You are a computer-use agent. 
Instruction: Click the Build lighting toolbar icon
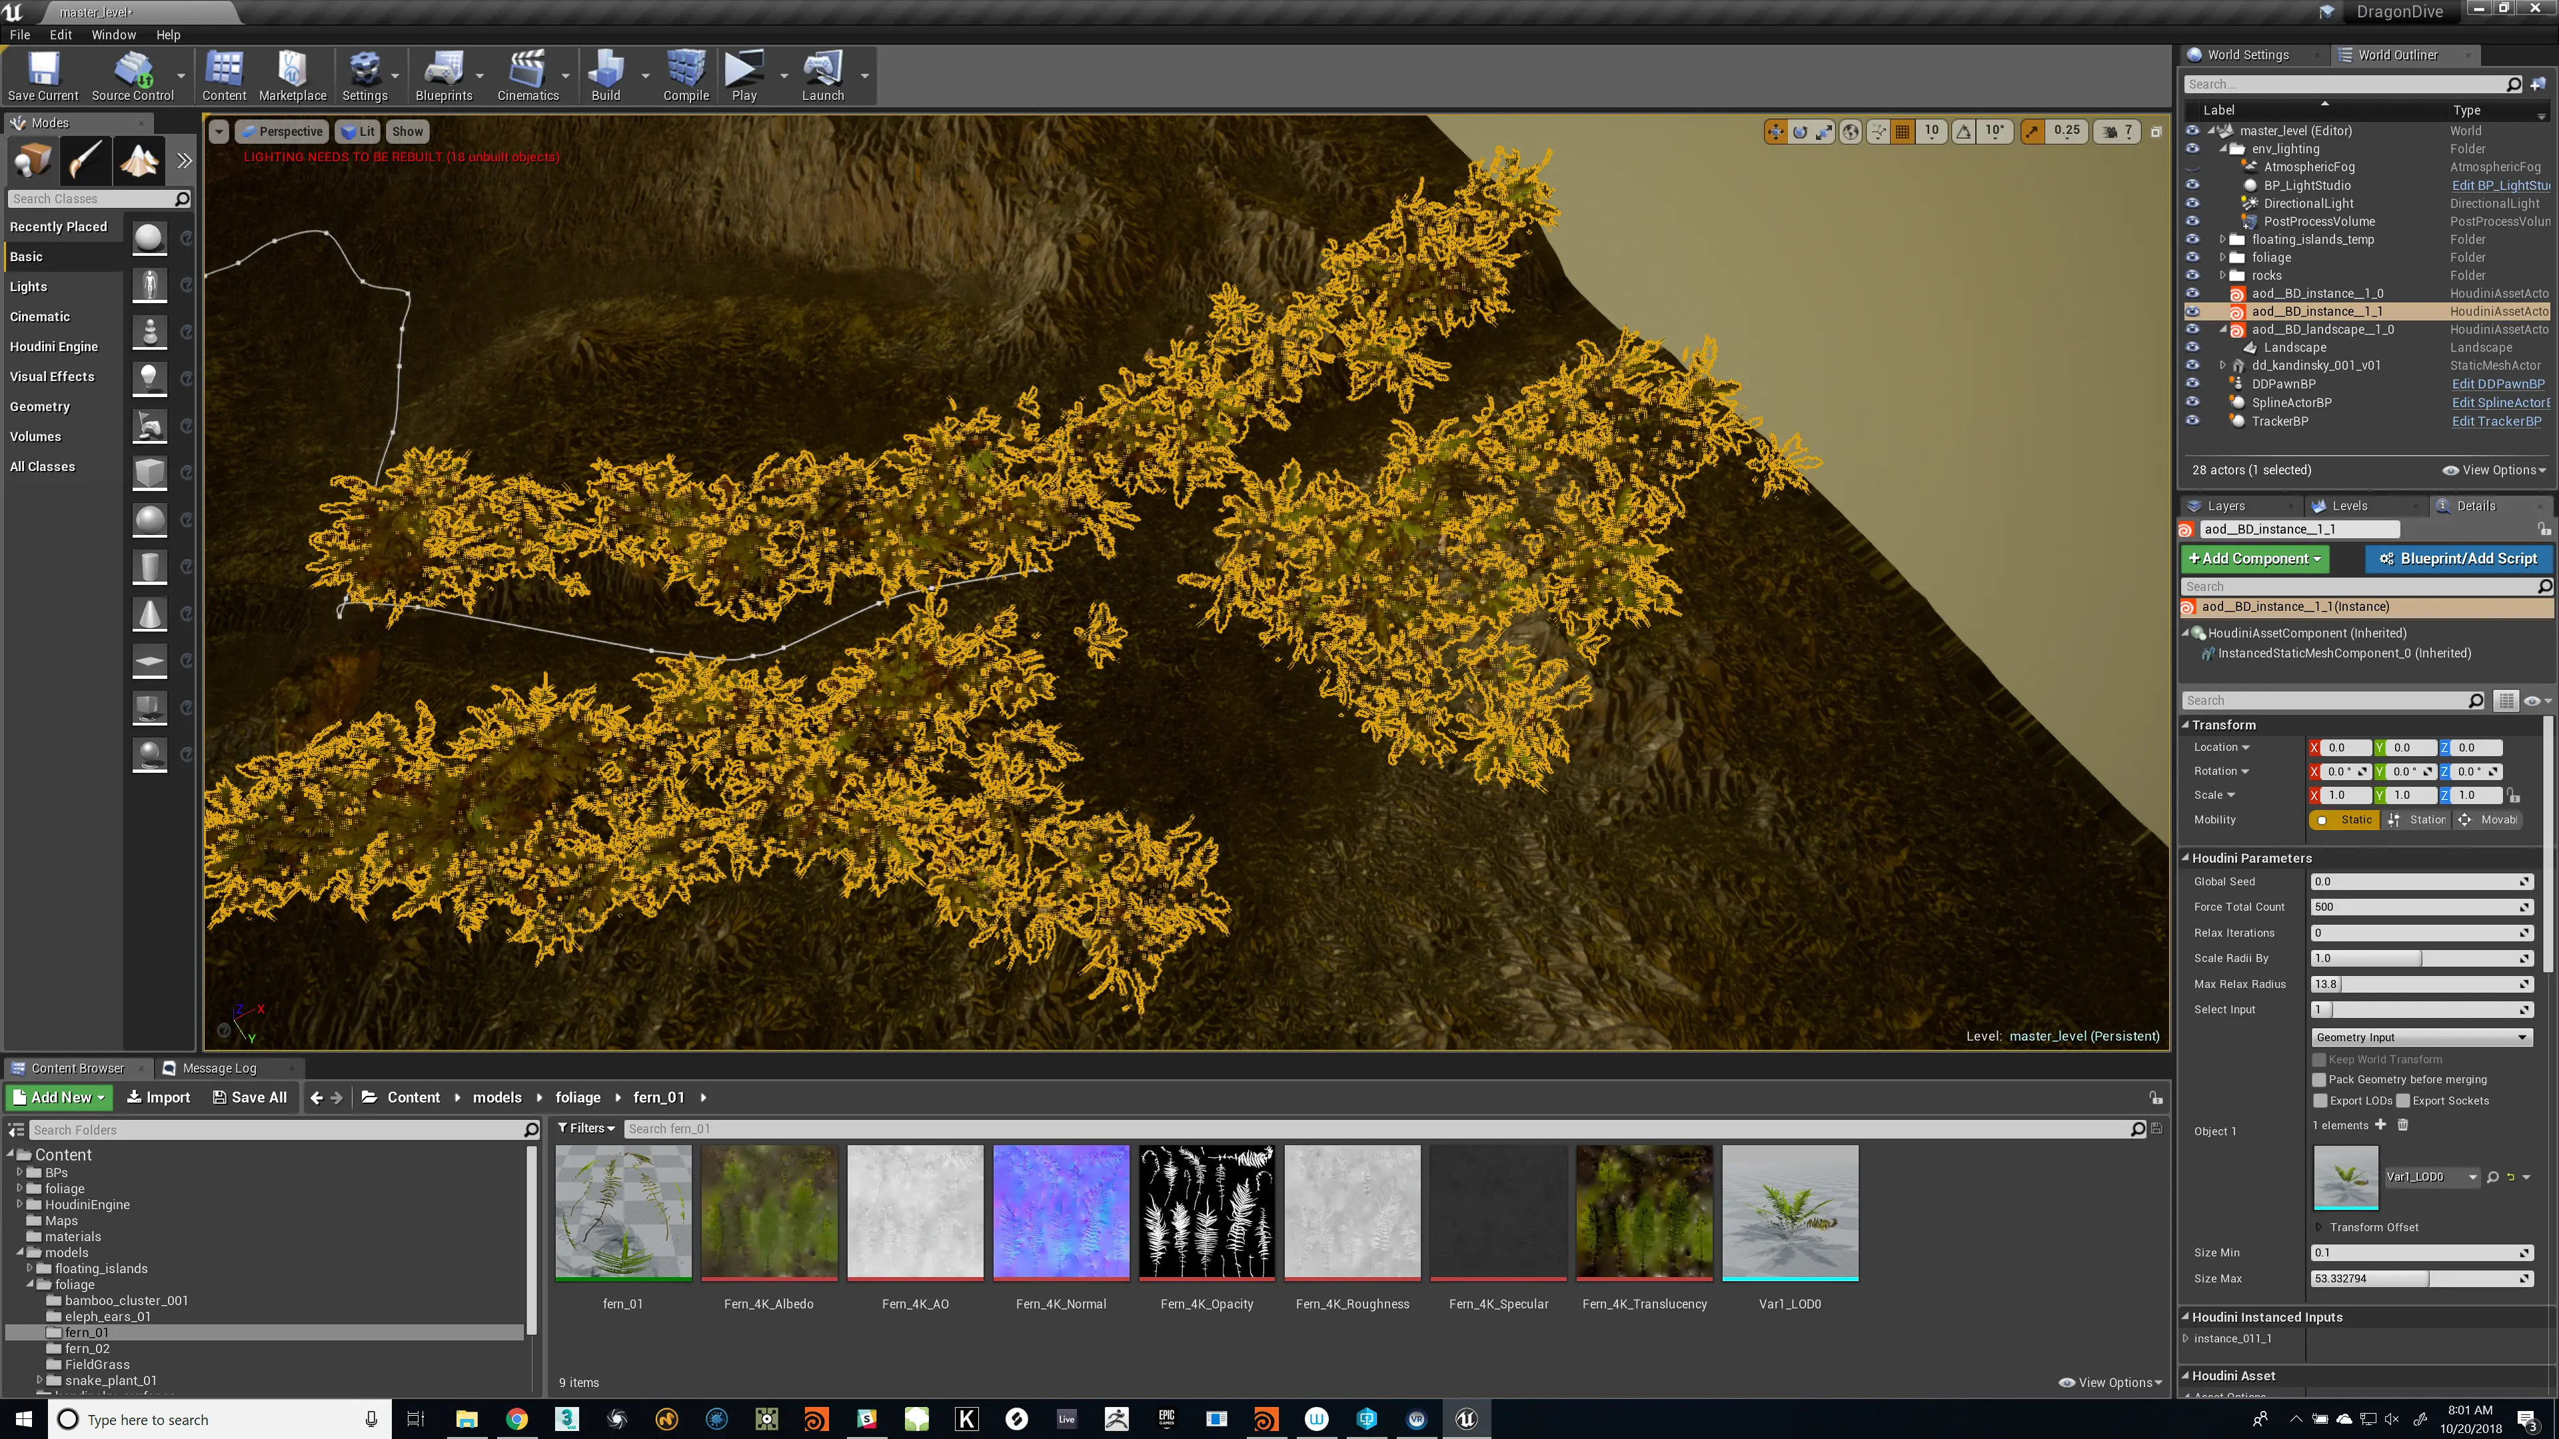605,77
